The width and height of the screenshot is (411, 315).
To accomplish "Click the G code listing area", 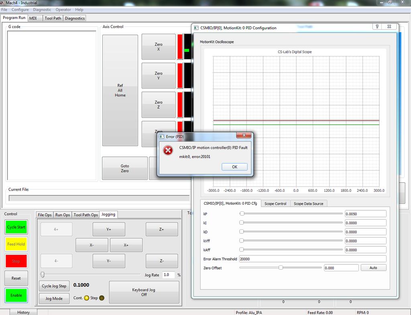I will [x=52, y=106].
